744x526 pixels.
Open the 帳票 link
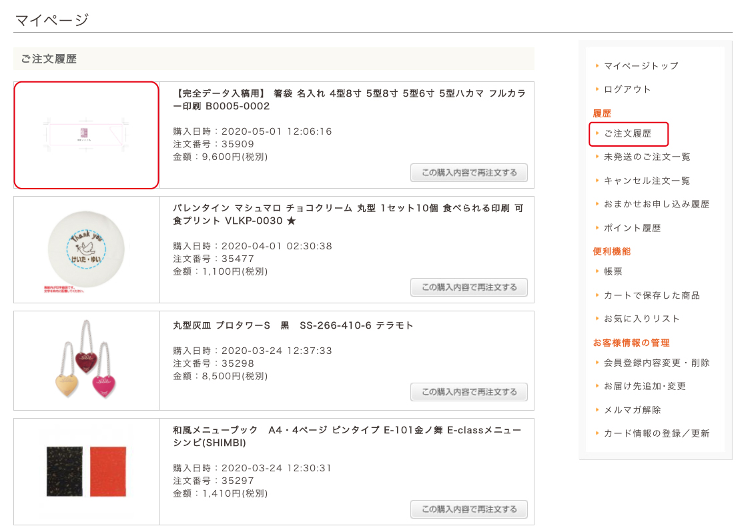click(613, 271)
